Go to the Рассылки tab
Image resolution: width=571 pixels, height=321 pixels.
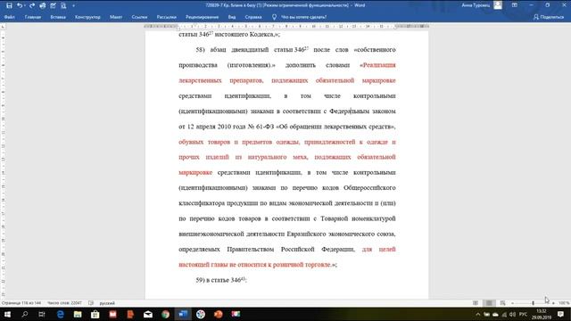167,17
